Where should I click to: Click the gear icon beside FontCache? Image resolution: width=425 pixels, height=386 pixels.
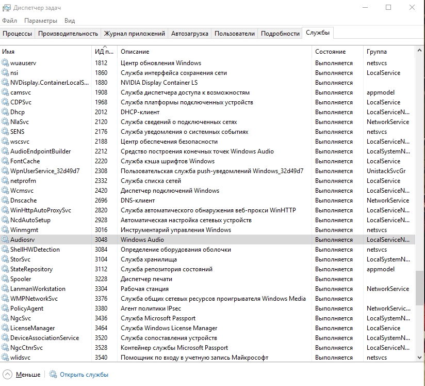coord(5,161)
